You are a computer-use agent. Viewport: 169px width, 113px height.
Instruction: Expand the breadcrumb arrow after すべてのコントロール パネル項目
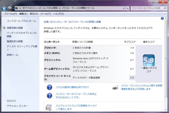tap(60, 8)
